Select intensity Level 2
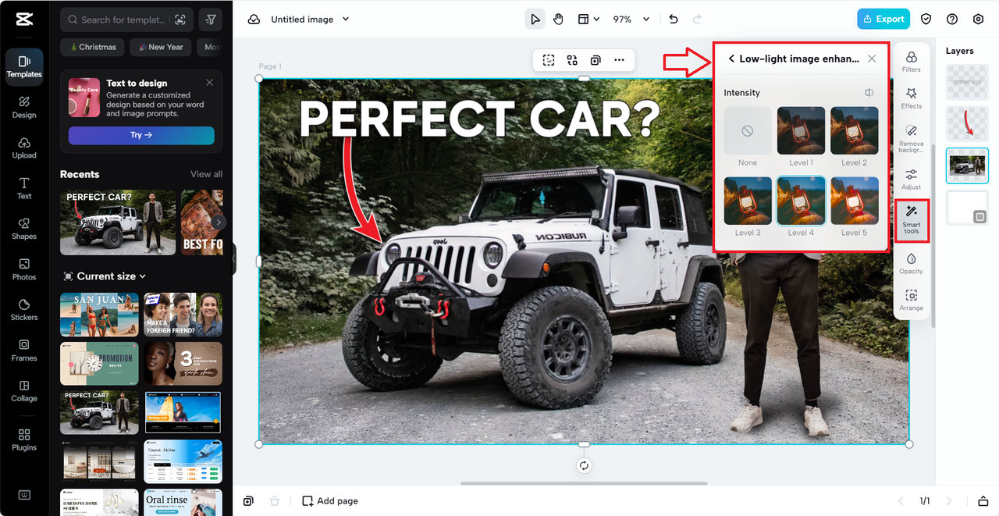Viewport: 999px width, 516px height. (854, 131)
